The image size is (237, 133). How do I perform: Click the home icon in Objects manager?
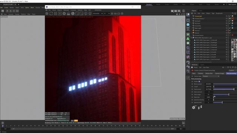coord(235,13)
